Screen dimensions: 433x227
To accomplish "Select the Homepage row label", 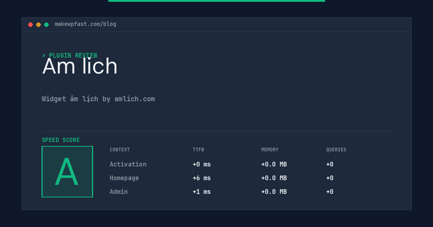I will coord(124,178).
